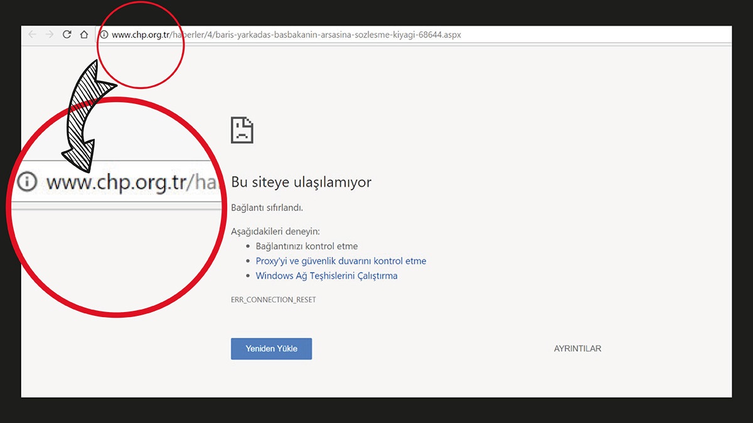The width and height of the screenshot is (753, 423).
Task: Click the "Bağlantınızı kontrol etme" suggestion
Action: (307, 246)
